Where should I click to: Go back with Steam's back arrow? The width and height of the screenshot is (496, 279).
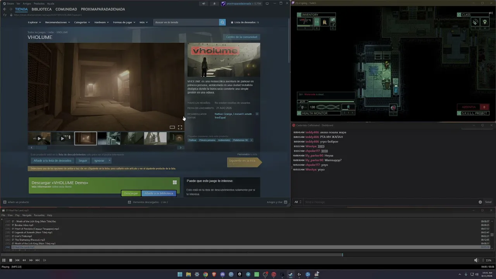click(x=5, y=9)
